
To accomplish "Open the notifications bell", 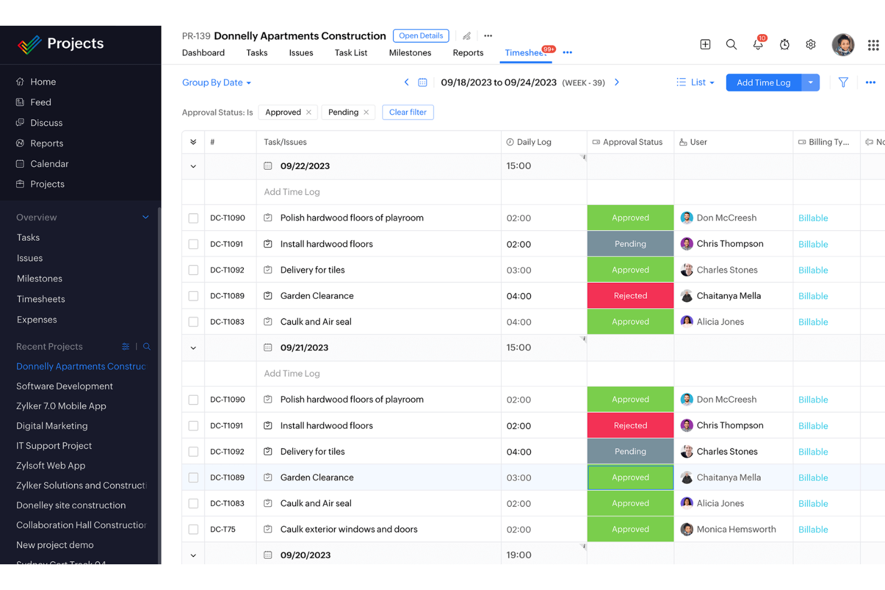I will tap(758, 44).
